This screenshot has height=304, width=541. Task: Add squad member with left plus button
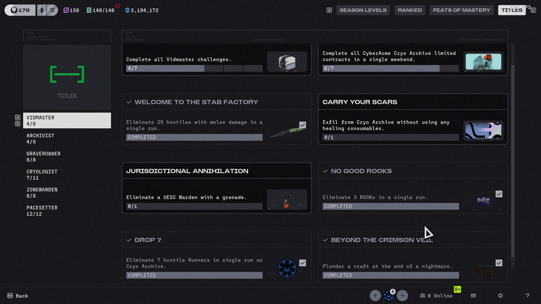[x=375, y=296]
